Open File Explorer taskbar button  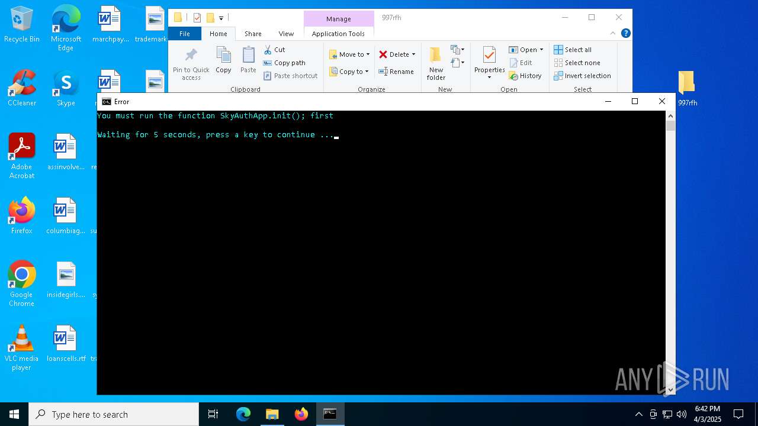click(272, 414)
